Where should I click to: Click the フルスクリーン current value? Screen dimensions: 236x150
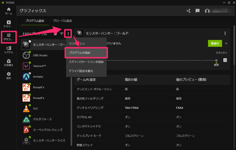point(134,136)
